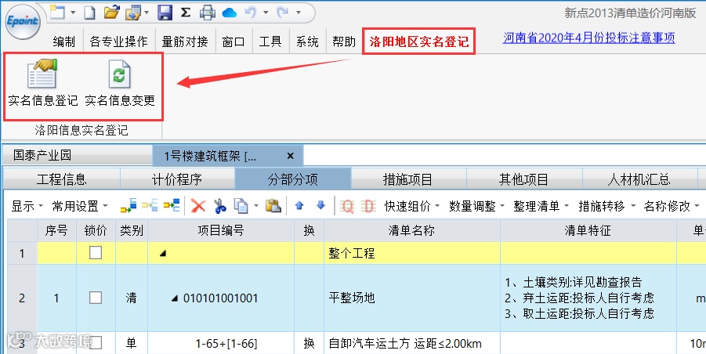706x354 pixels.
Task: Open the 整理清单 dropdown
Action: pyautogui.click(x=541, y=206)
